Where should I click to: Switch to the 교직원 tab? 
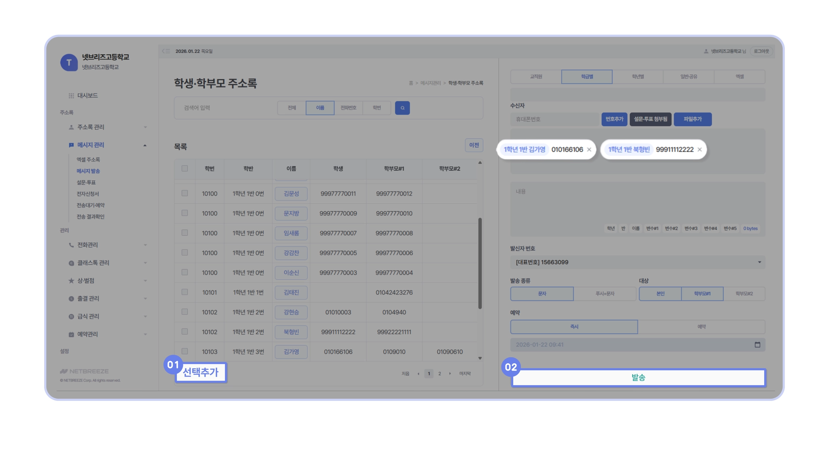coord(536,76)
